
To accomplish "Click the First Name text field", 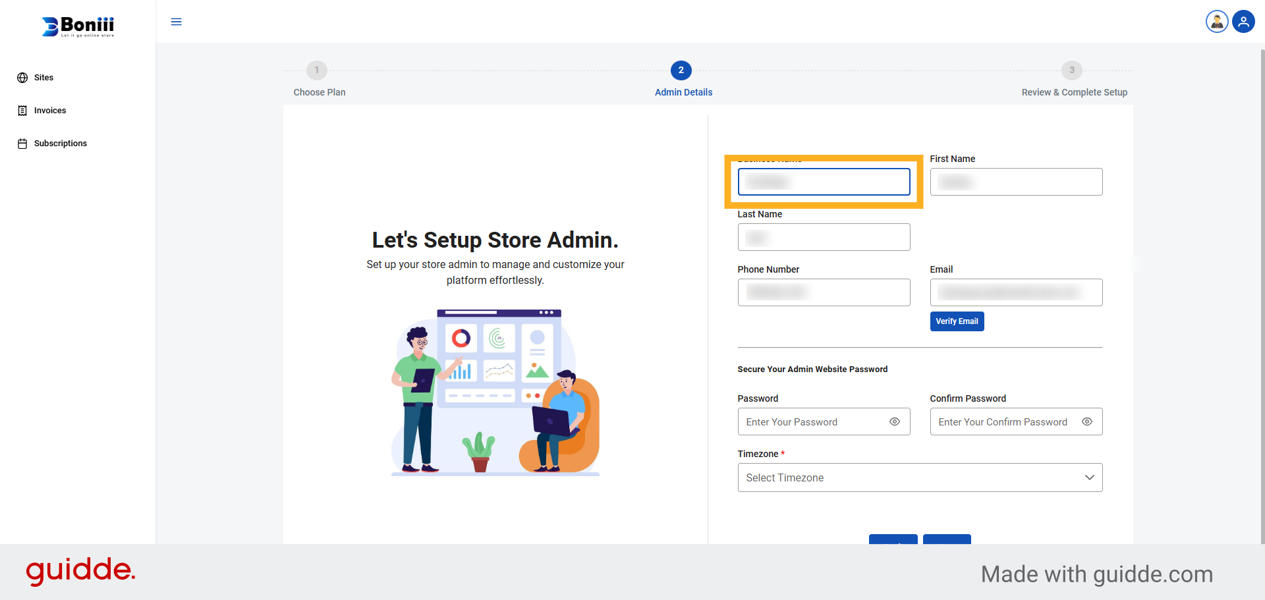I will (1015, 182).
